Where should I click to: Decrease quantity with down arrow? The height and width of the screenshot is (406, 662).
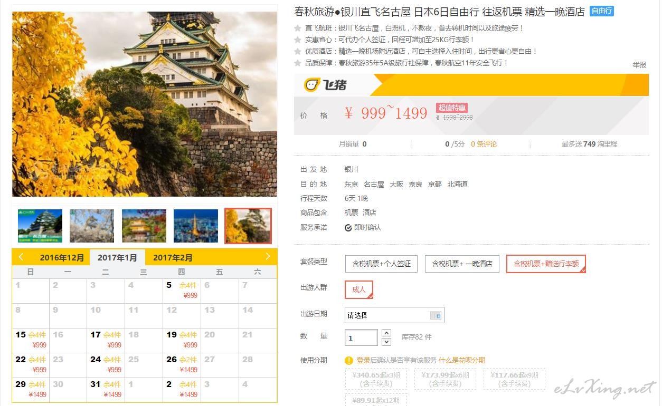tap(386, 342)
